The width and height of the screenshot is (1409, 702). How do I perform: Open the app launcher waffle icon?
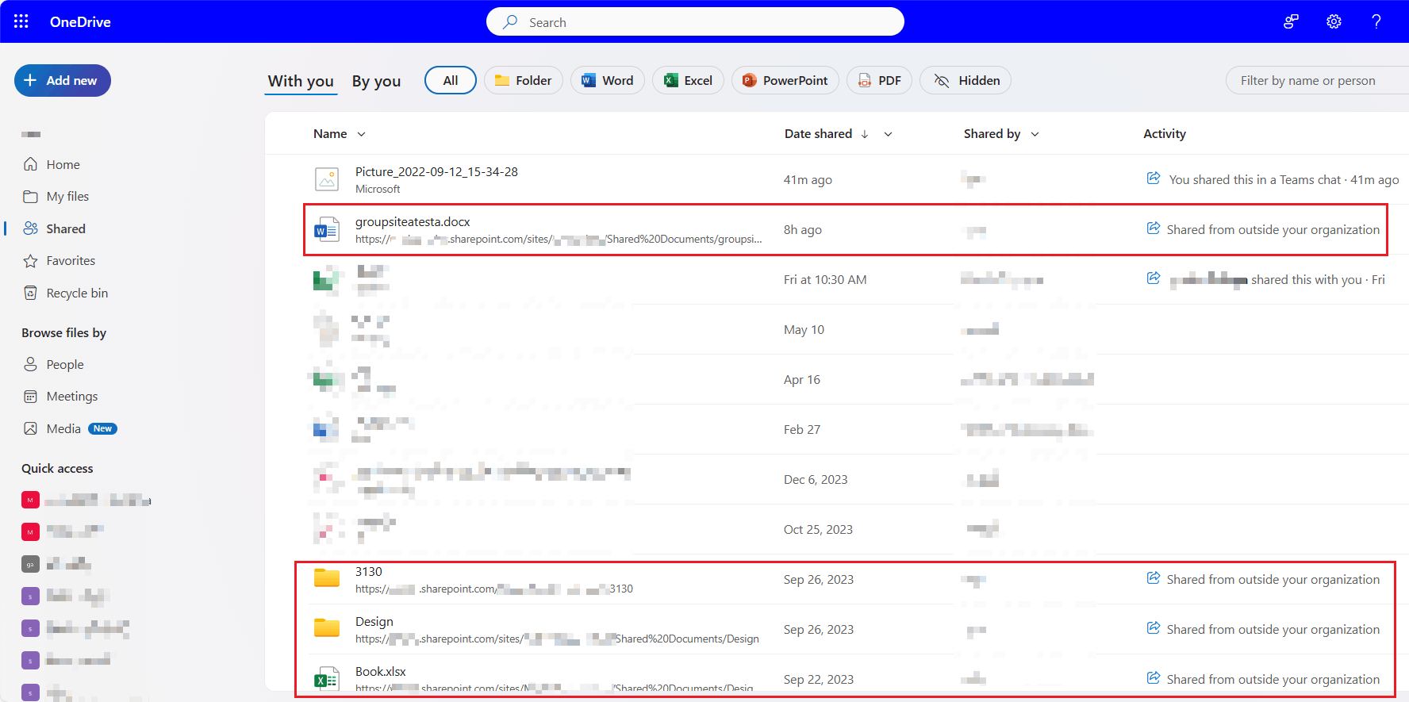click(21, 21)
